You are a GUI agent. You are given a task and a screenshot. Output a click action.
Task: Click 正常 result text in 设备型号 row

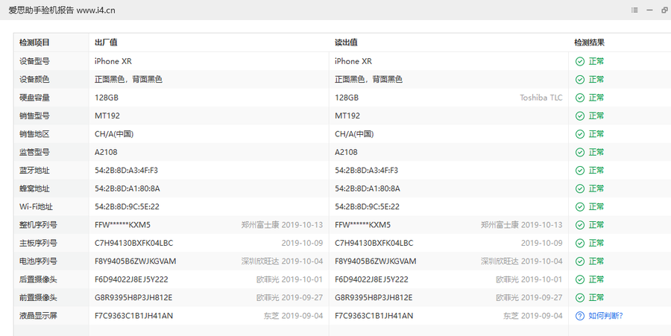tap(596, 62)
